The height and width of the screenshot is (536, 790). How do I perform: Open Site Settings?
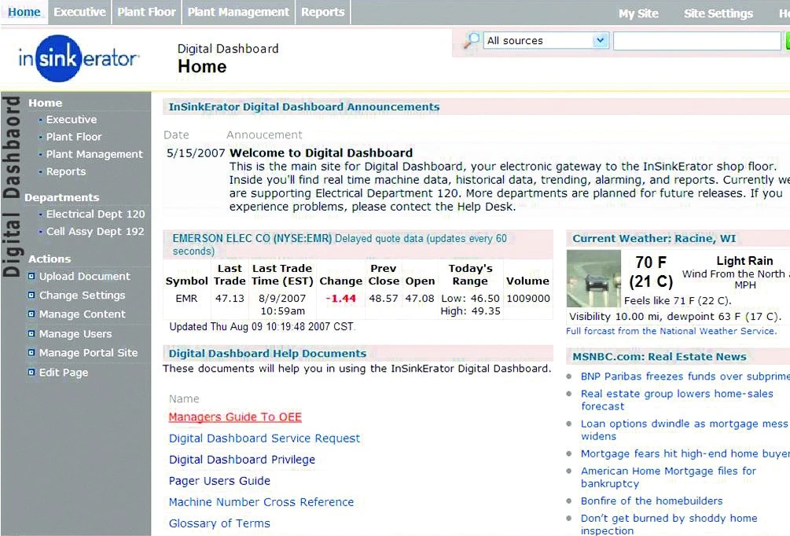click(x=718, y=13)
